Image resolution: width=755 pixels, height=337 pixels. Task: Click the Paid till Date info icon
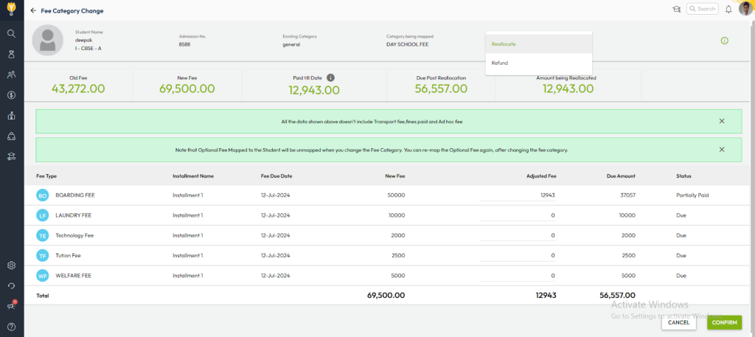tap(331, 77)
